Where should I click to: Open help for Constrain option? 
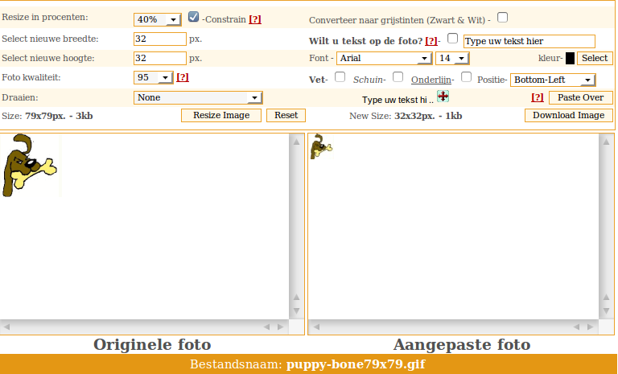point(255,19)
